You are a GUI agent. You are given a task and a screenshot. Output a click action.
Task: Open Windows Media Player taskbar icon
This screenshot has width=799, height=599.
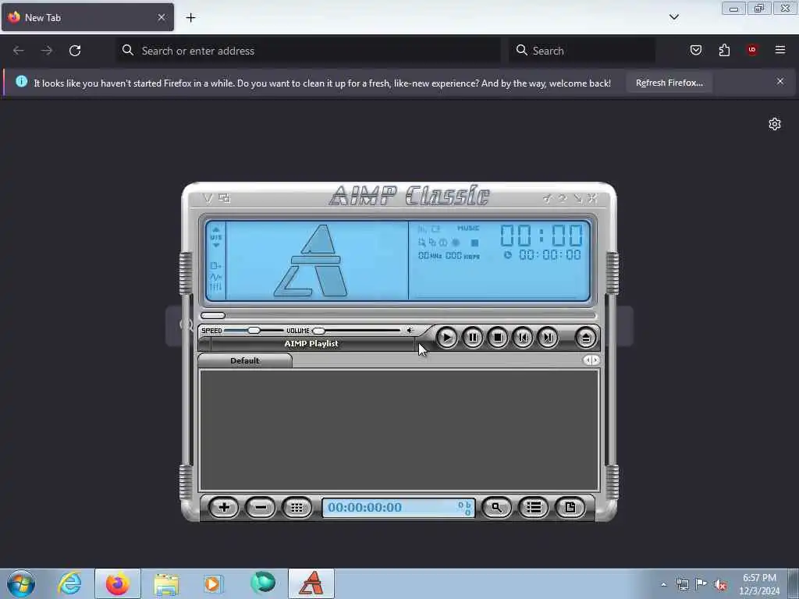(213, 583)
